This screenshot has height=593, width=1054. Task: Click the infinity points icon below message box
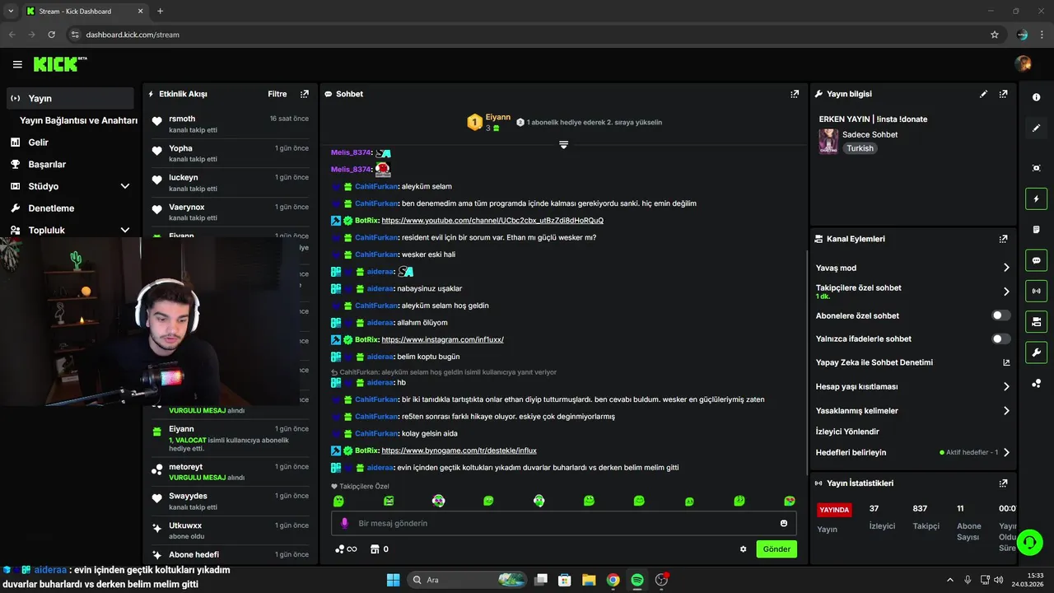[346, 549]
